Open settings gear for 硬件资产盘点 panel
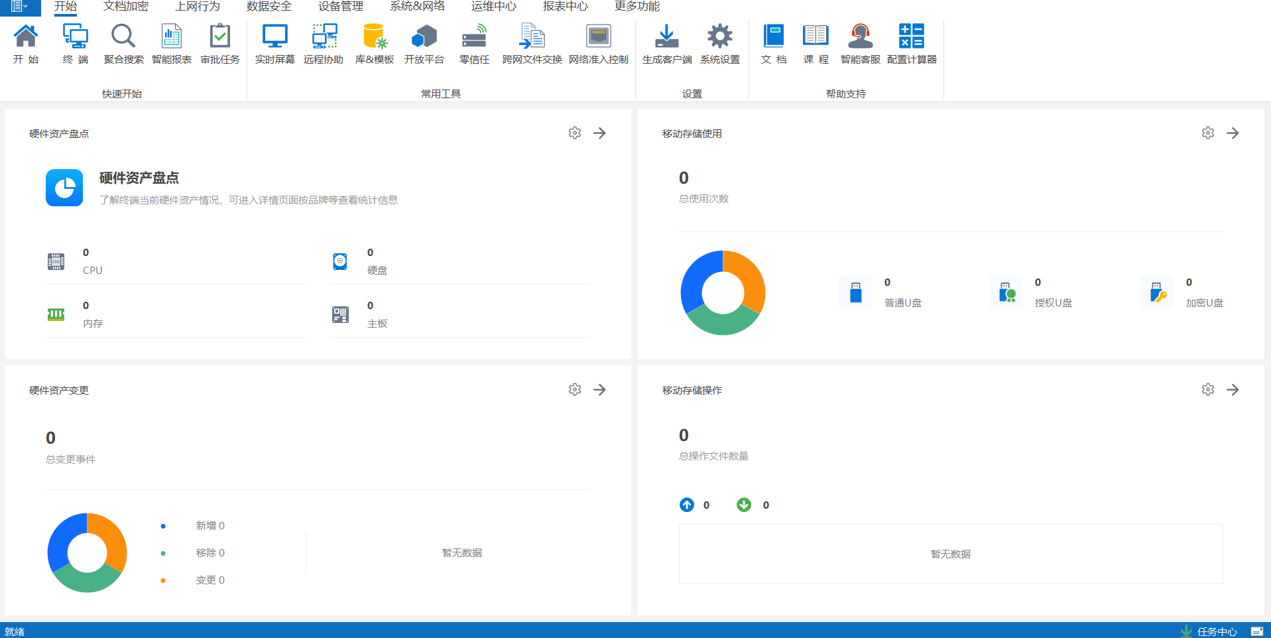1271x638 pixels. [575, 133]
